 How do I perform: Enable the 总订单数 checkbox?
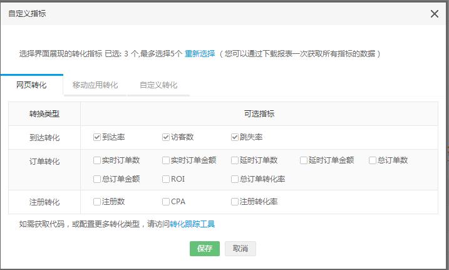[x=373, y=160]
